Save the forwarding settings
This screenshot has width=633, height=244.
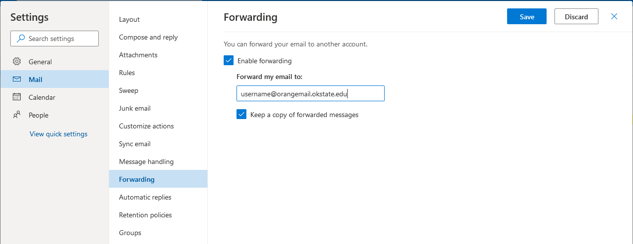pos(527,16)
